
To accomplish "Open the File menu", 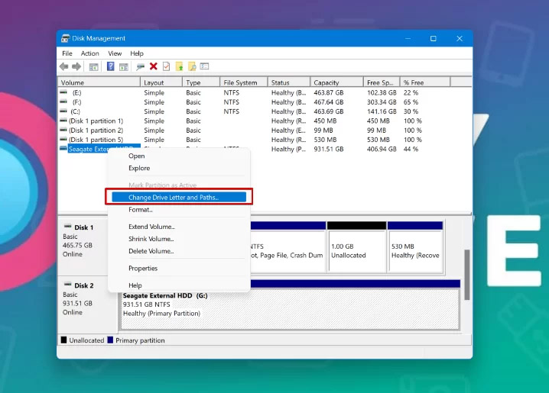I will [67, 53].
